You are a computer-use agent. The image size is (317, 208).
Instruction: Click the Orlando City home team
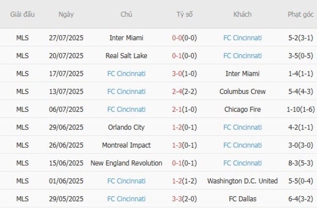click(x=126, y=127)
